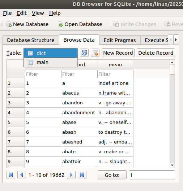Click the mean column header

(115, 65)
